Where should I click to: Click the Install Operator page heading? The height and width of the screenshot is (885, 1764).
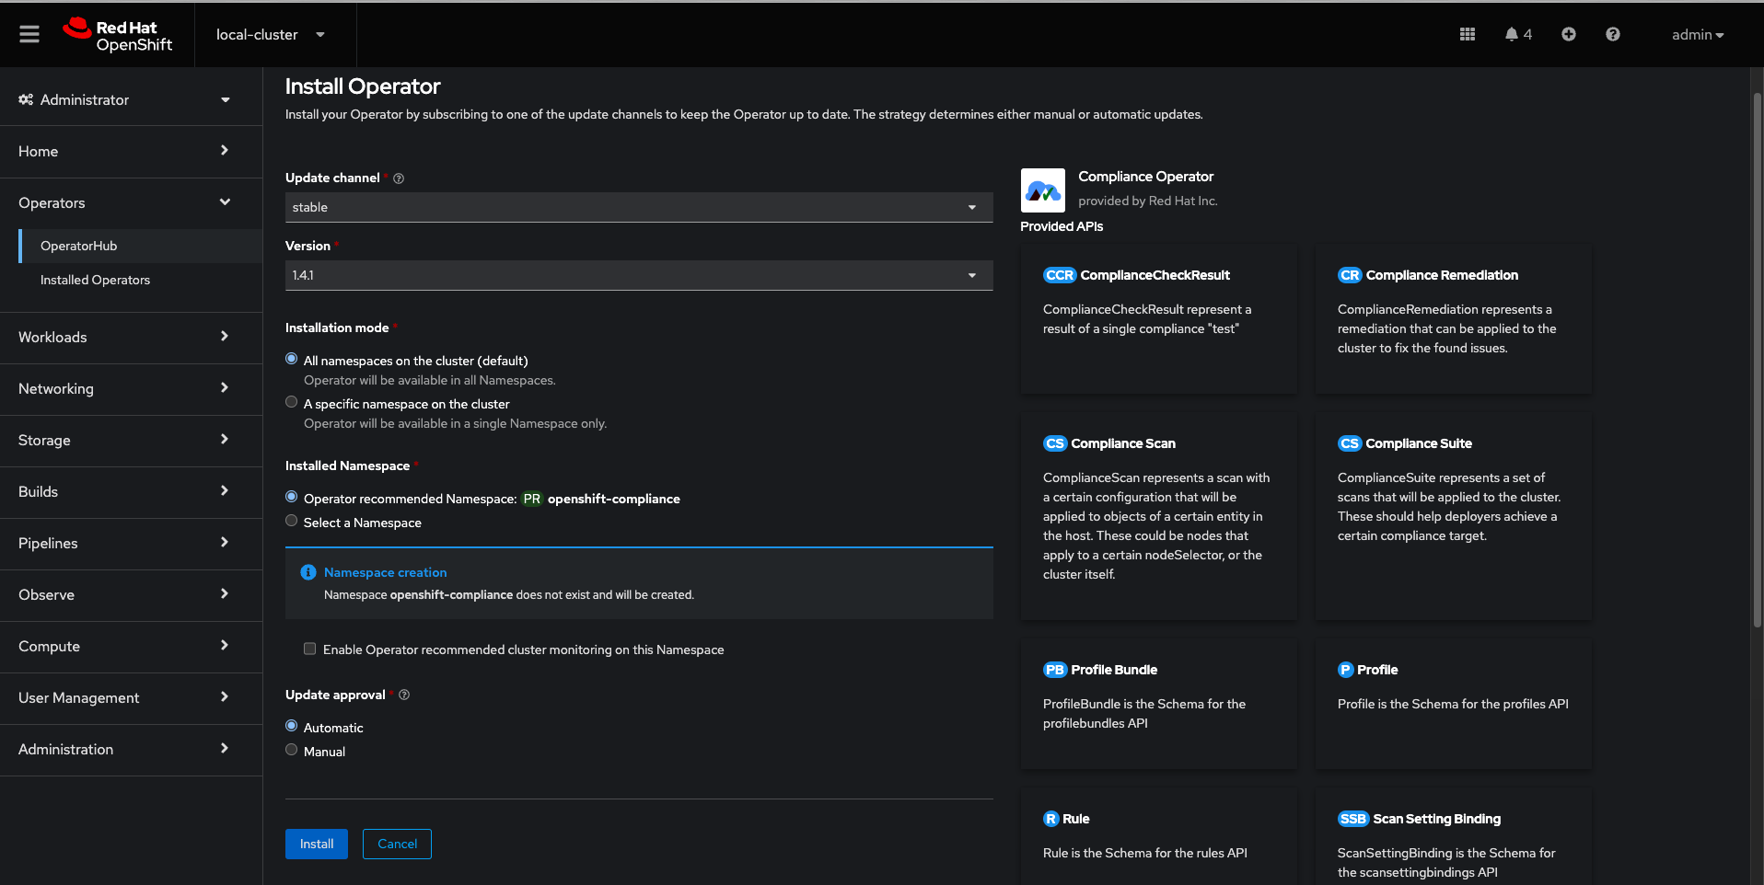point(363,86)
